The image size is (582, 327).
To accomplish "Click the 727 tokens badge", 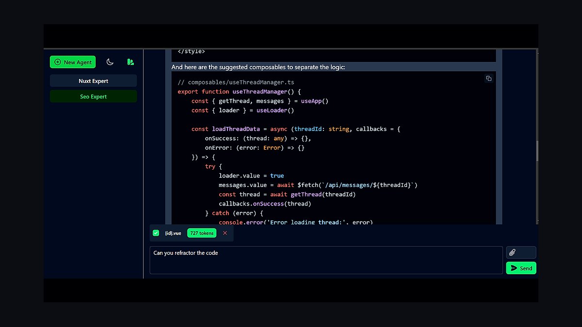I will pyautogui.click(x=202, y=233).
